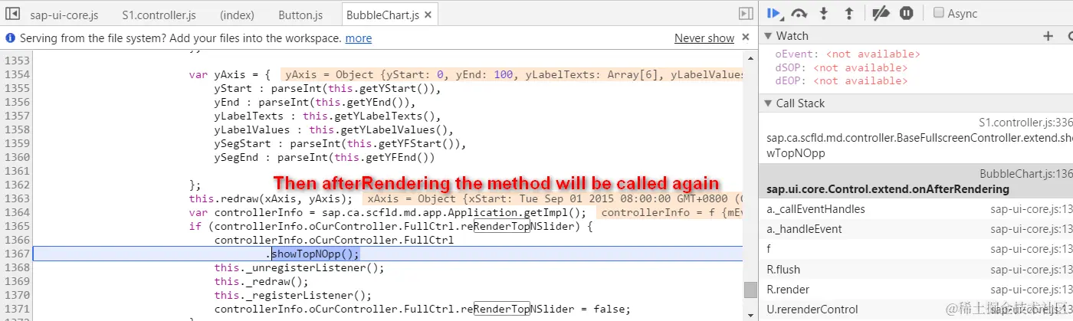Click the highlighted showTopNOpp() call
The width and height of the screenshot is (1073, 321).
pos(315,254)
